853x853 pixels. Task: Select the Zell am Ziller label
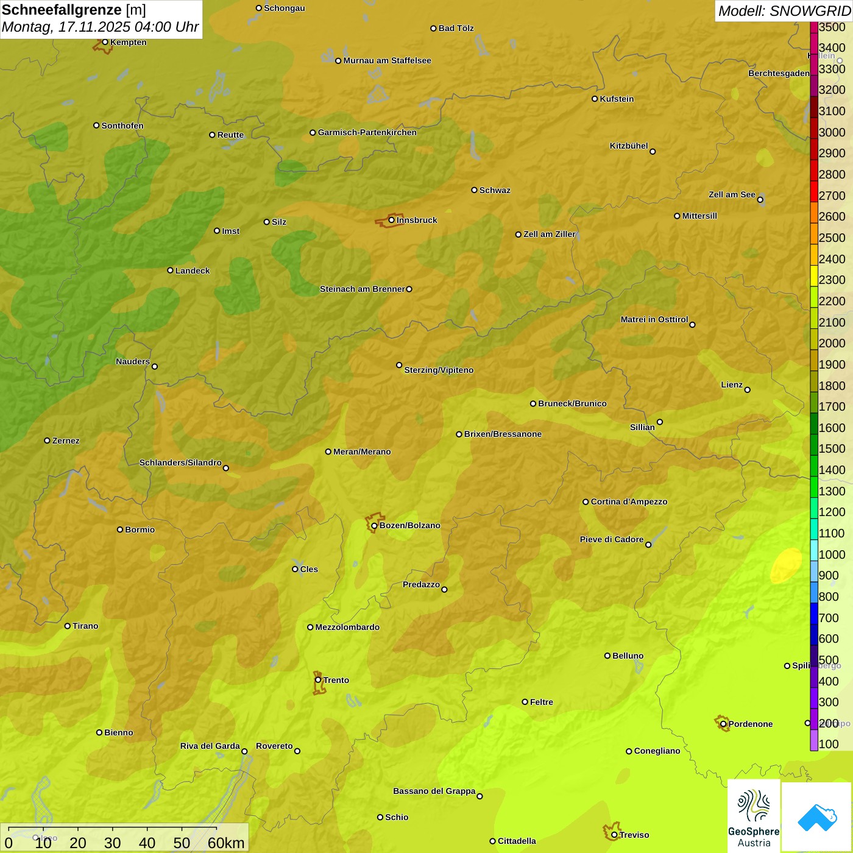tap(550, 234)
